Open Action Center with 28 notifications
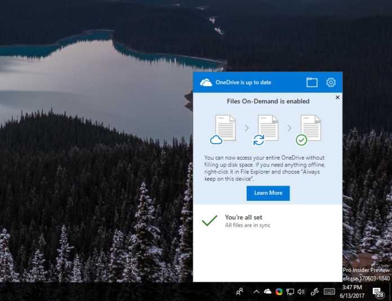 tap(378, 292)
